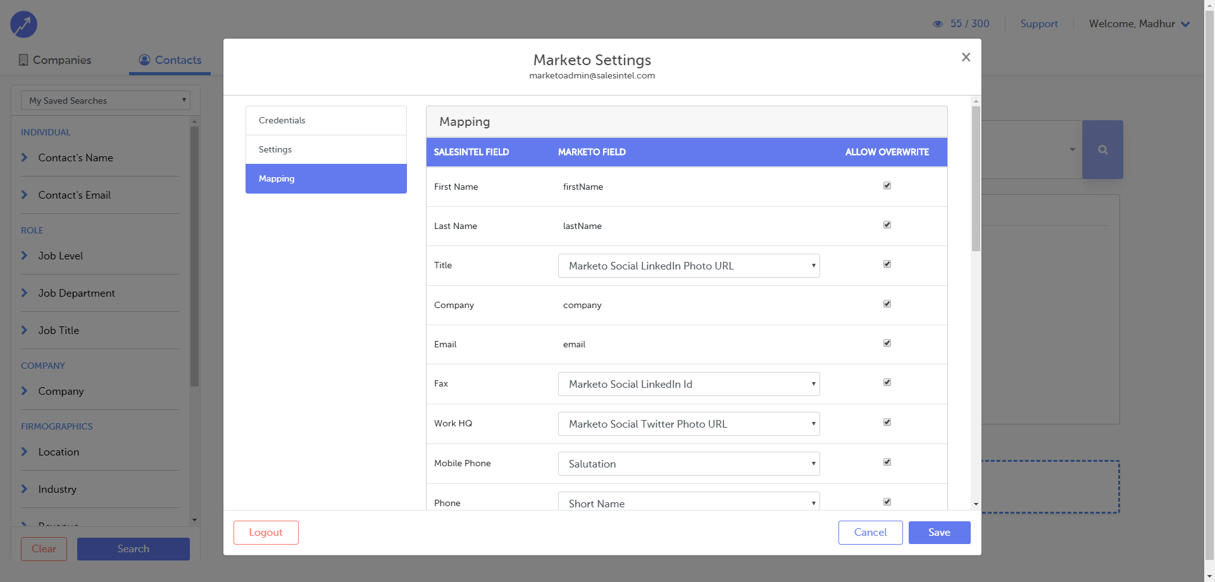The height and width of the screenshot is (582, 1215).
Task: Click the Mobile Phone field label
Action: tap(463, 463)
